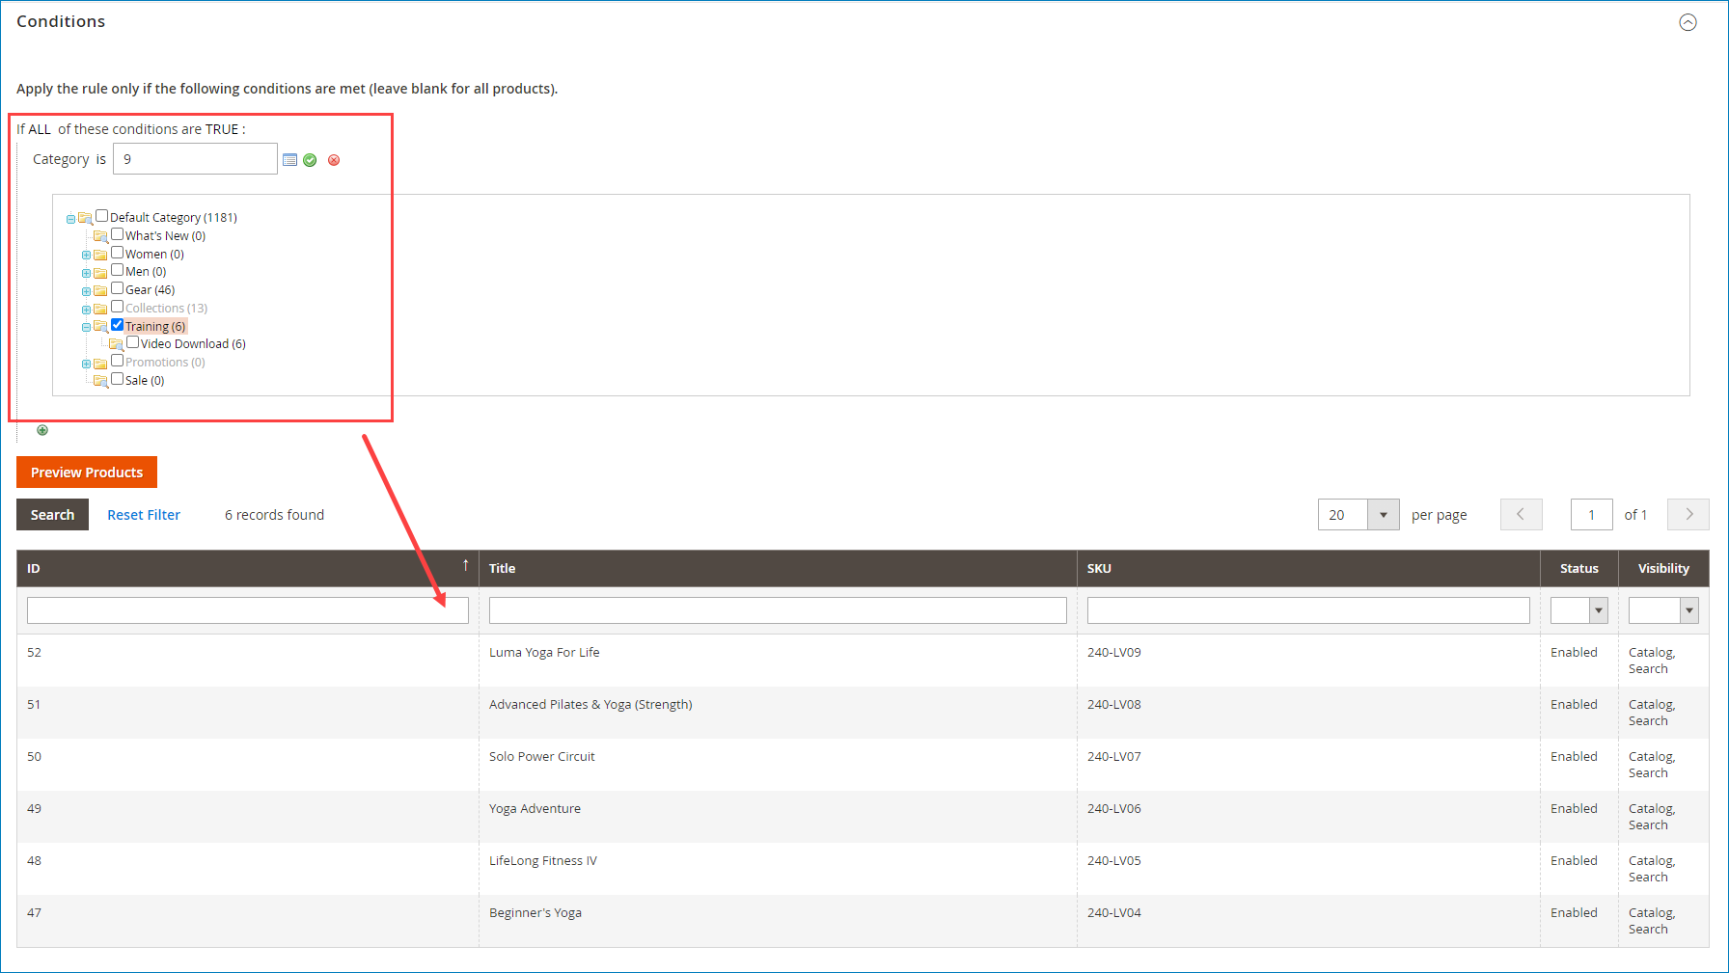
Task: Expand the Women category tree node
Action: (86, 254)
